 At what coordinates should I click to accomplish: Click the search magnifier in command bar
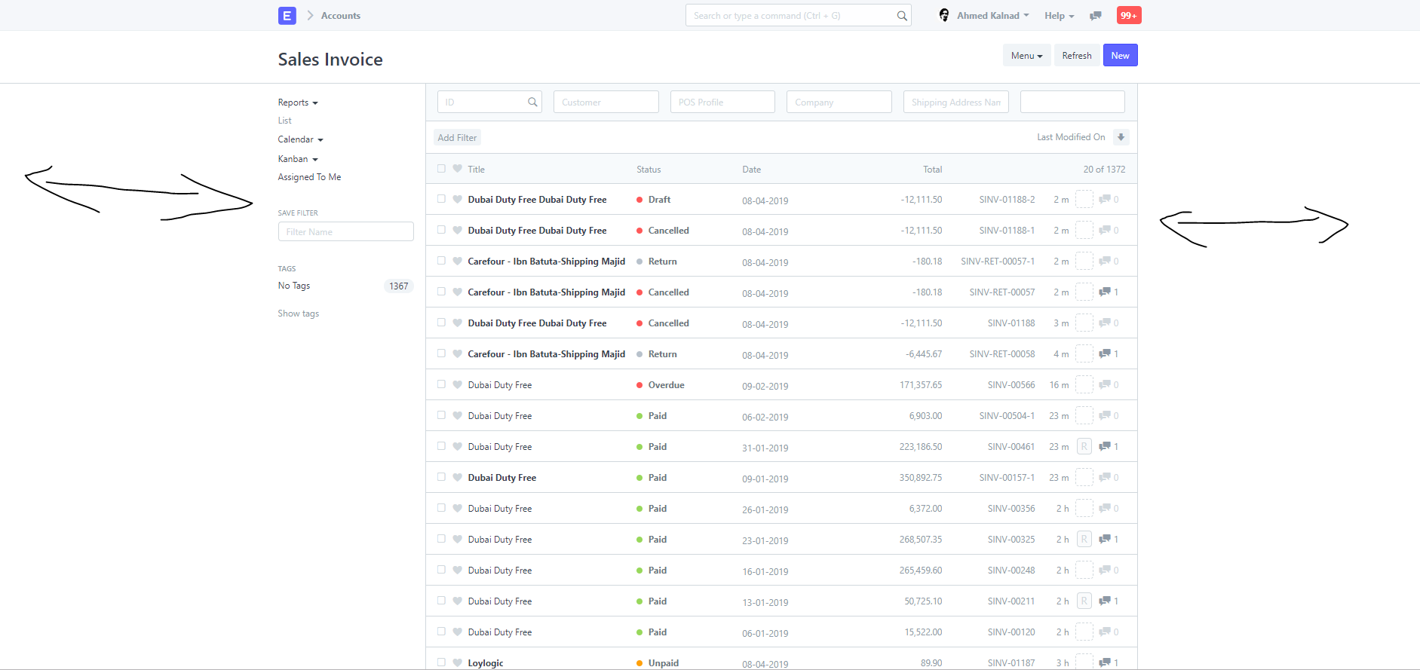tap(901, 16)
